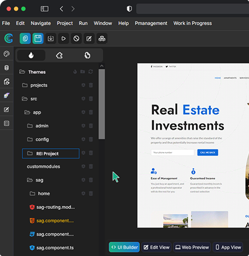
Task: Open the database icon in left sidebar
Action: (x=7, y=68)
